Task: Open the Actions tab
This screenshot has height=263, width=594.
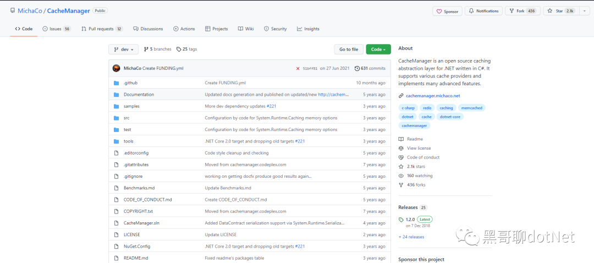Action: (x=184, y=29)
